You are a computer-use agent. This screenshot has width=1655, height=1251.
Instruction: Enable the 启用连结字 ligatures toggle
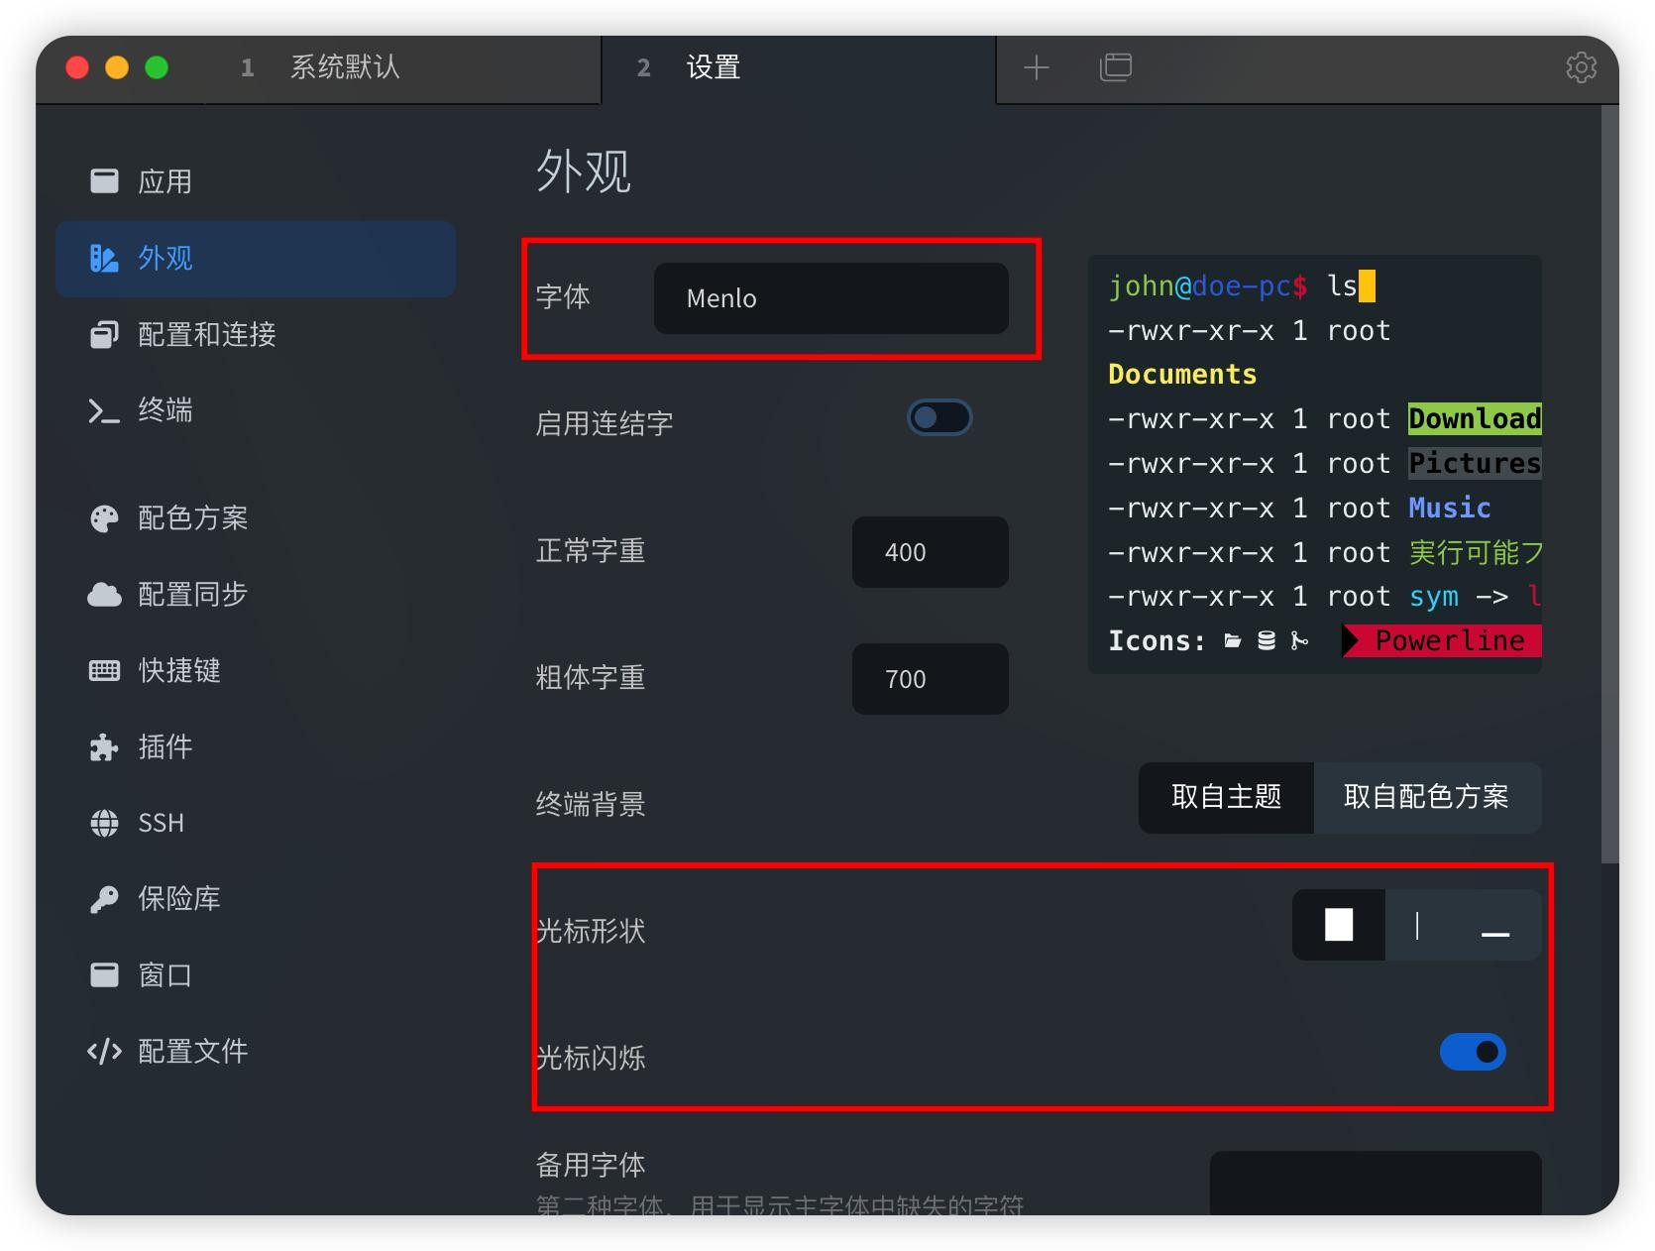(x=939, y=418)
